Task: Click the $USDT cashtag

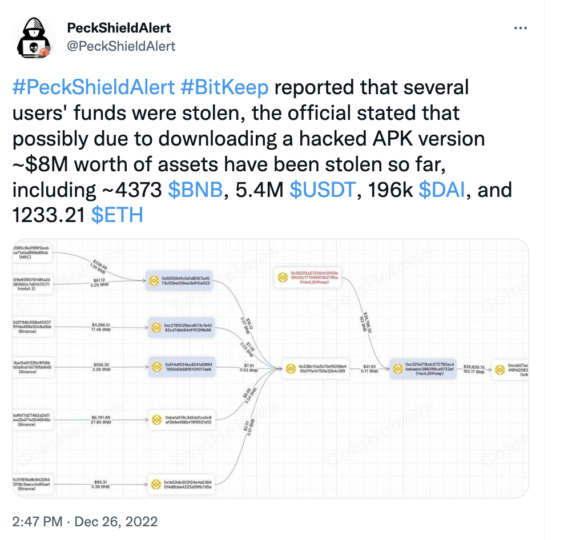Action: [323, 190]
